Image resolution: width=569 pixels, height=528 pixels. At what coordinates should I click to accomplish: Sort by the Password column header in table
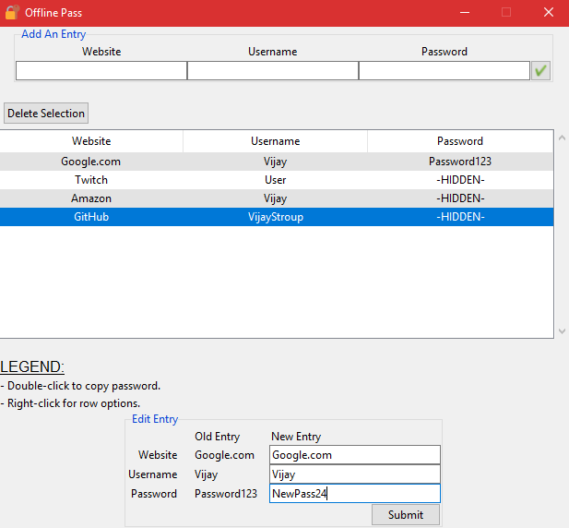[x=460, y=141]
